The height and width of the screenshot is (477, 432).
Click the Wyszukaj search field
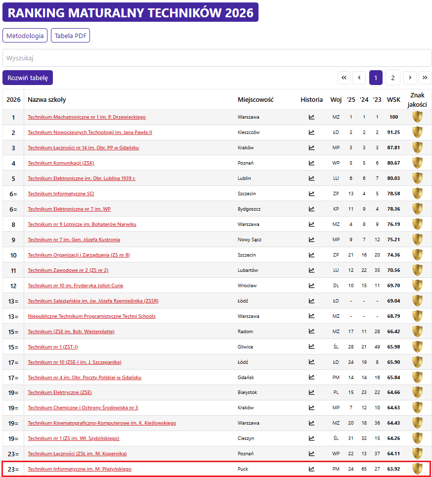tap(217, 58)
